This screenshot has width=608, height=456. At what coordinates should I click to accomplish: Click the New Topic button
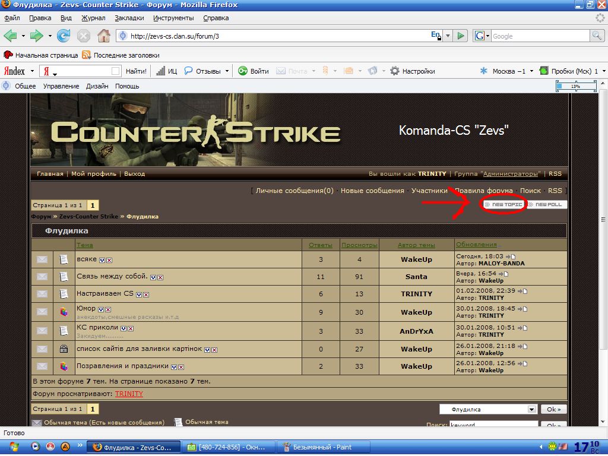click(504, 204)
